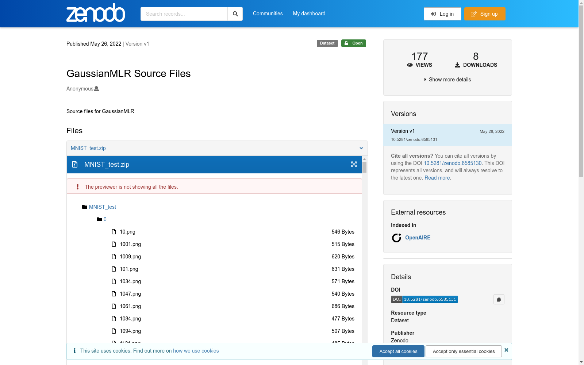The height and width of the screenshot is (365, 584).
Task: Select file 1094.png
Action: 130,331
